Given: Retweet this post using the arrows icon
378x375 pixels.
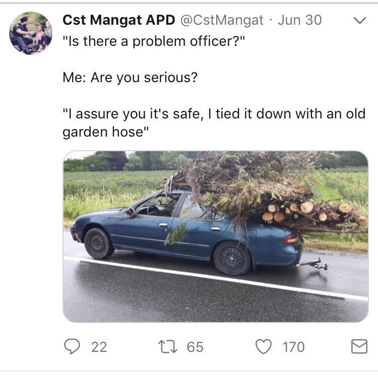Looking at the screenshot, I should tap(167, 347).
